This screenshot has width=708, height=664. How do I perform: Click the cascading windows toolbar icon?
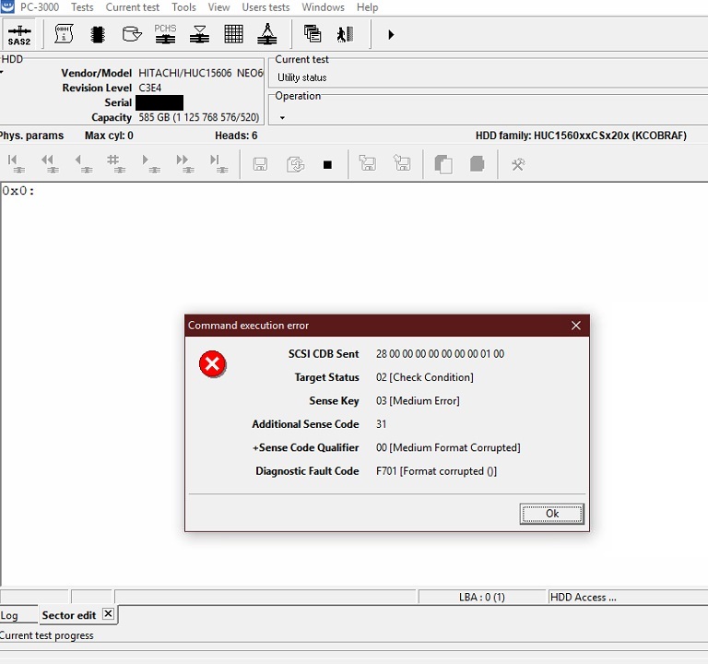(x=313, y=35)
